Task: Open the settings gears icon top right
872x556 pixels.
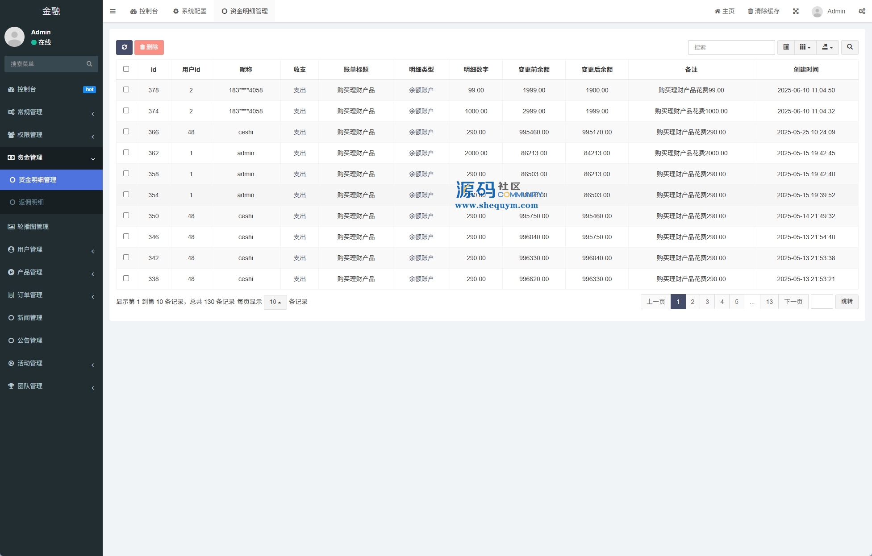Action: pos(862,11)
